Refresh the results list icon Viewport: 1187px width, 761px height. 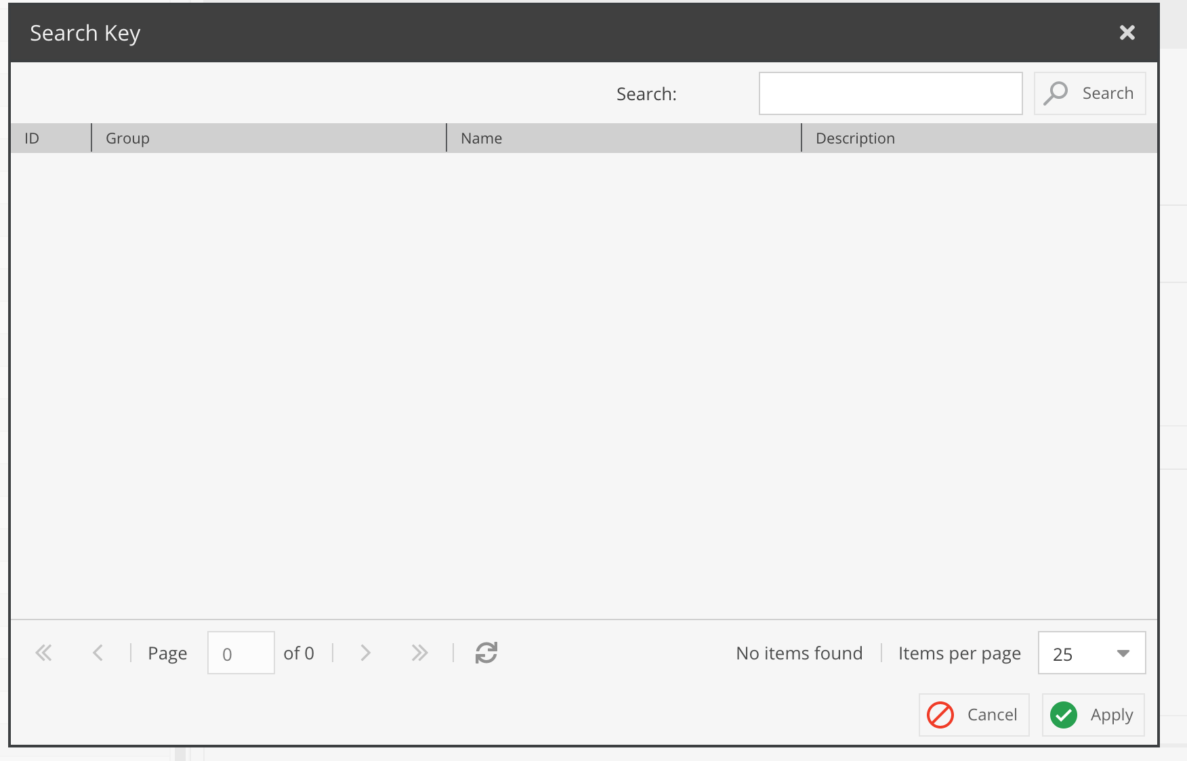tap(486, 653)
